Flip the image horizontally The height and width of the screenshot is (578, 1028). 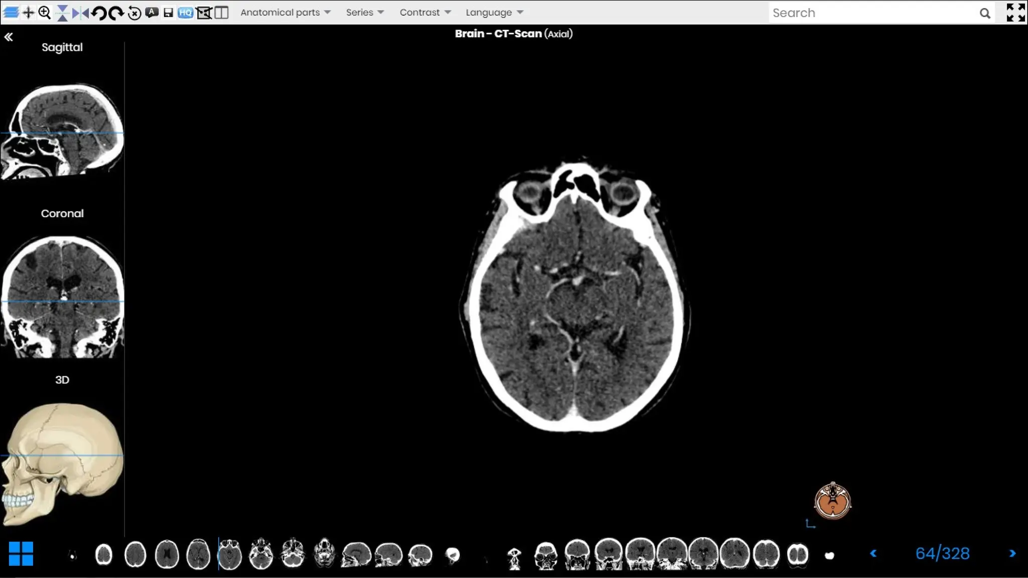coord(80,13)
